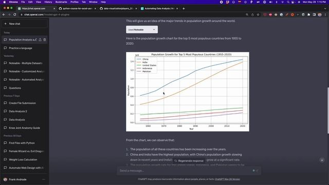Viewport: 329px width, 185px height.
Task: Click the send message arrow icon
Action: [257, 171]
